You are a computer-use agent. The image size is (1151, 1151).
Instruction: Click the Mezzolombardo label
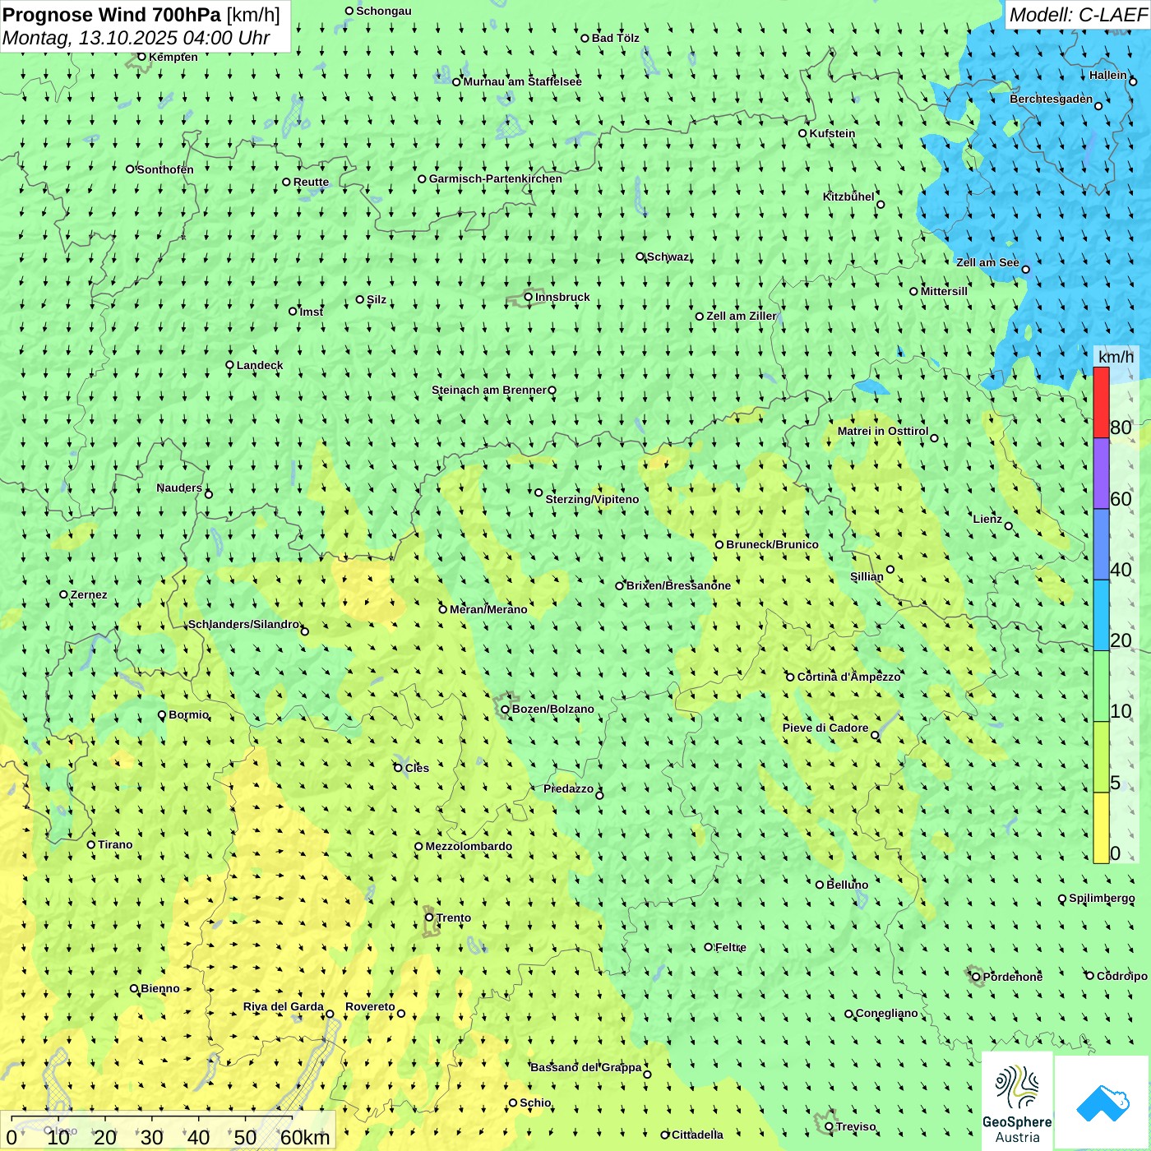[x=469, y=846]
